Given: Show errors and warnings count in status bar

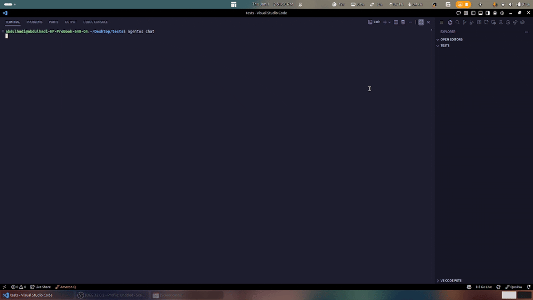Looking at the screenshot, I should coord(18,287).
